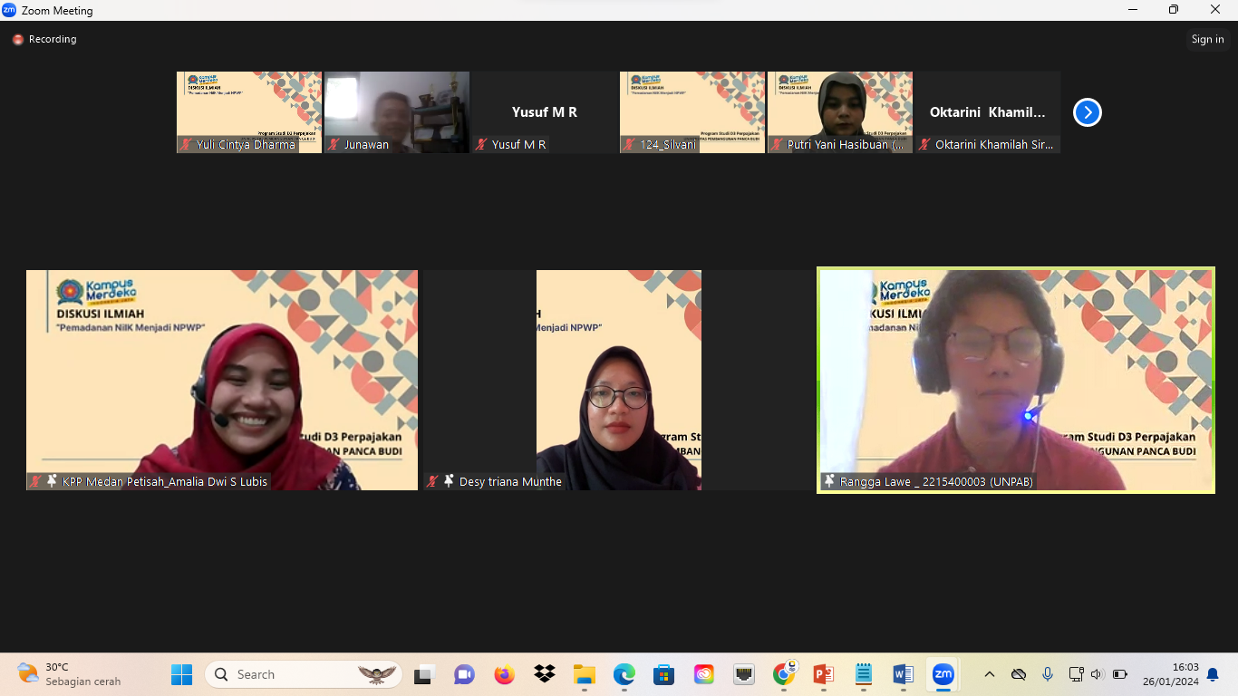Click the pin icon on Rangga Lawe tile

[829, 481]
